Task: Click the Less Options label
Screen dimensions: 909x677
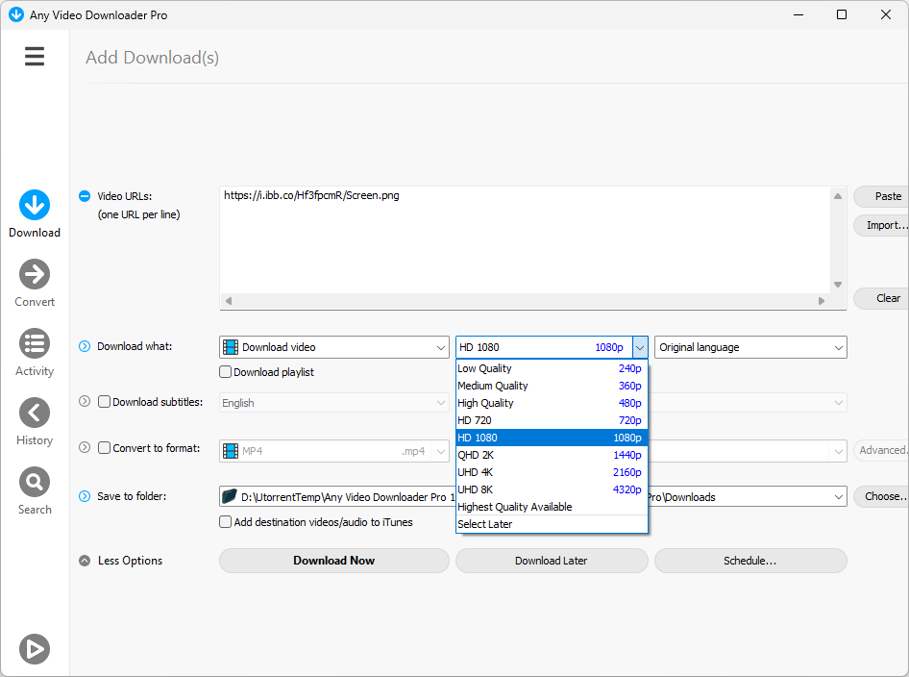Action: pyautogui.click(x=130, y=561)
